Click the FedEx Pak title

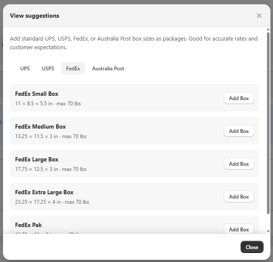click(28, 225)
